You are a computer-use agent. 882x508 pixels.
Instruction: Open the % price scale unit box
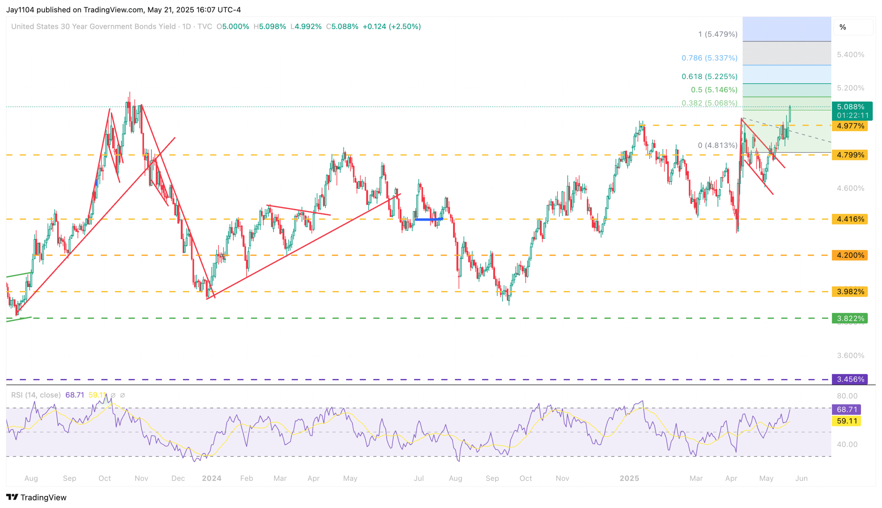(x=853, y=27)
